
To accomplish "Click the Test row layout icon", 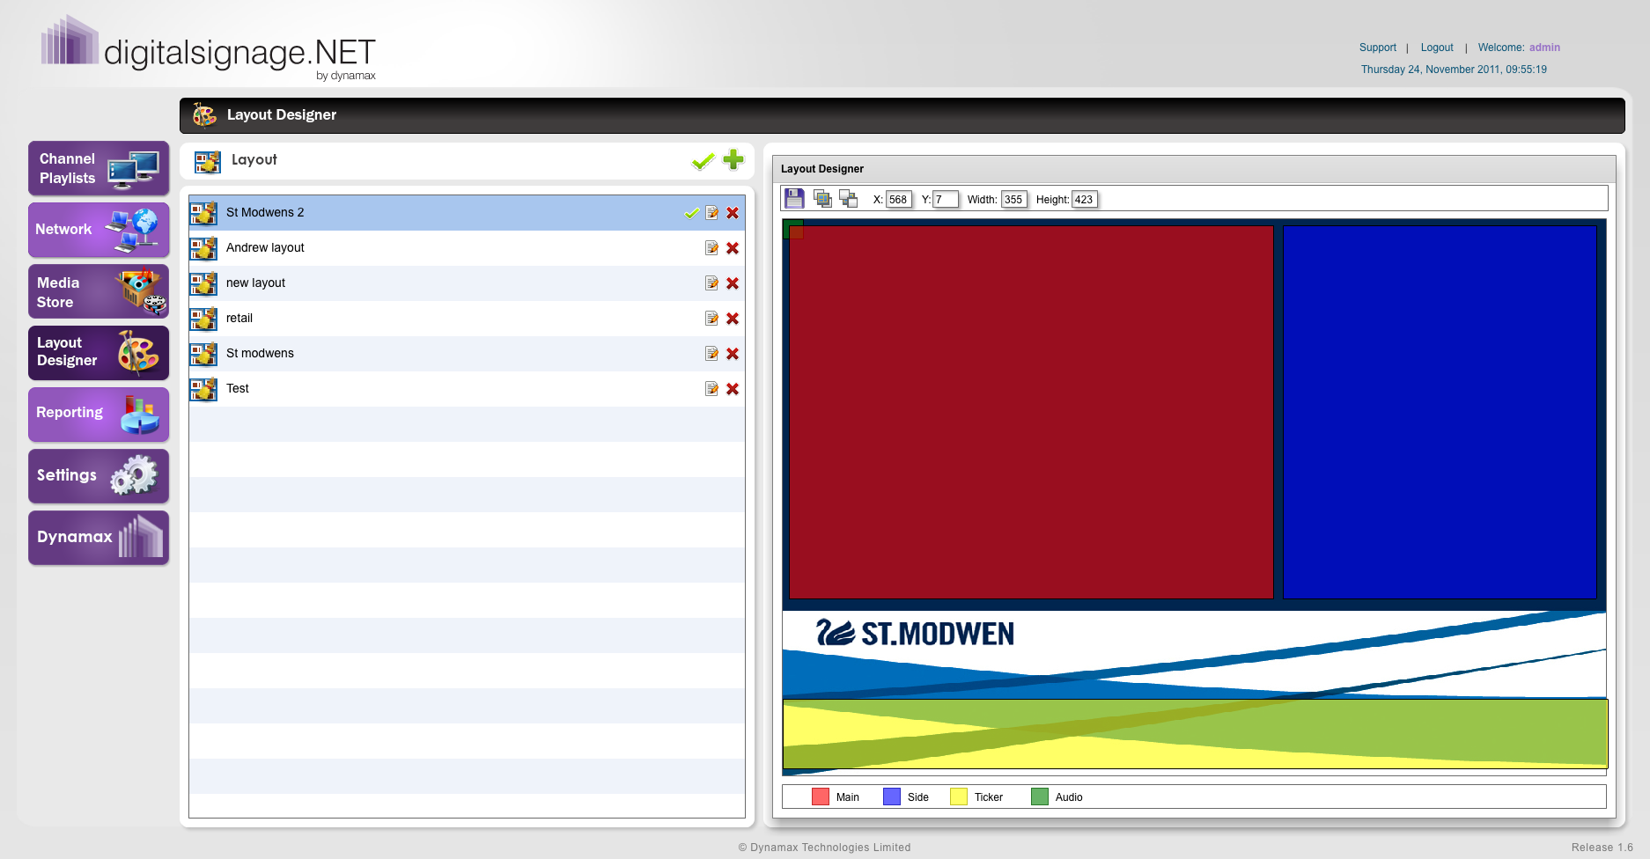I will 203,389.
